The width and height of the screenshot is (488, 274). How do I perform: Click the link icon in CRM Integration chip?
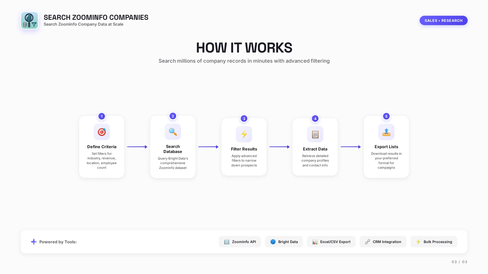(368, 242)
